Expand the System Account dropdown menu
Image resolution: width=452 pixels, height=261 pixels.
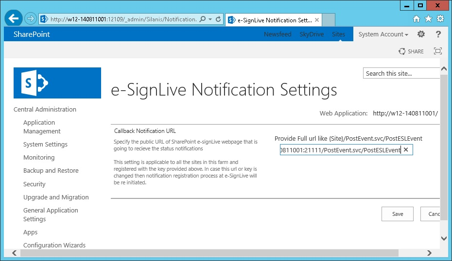tap(383, 34)
